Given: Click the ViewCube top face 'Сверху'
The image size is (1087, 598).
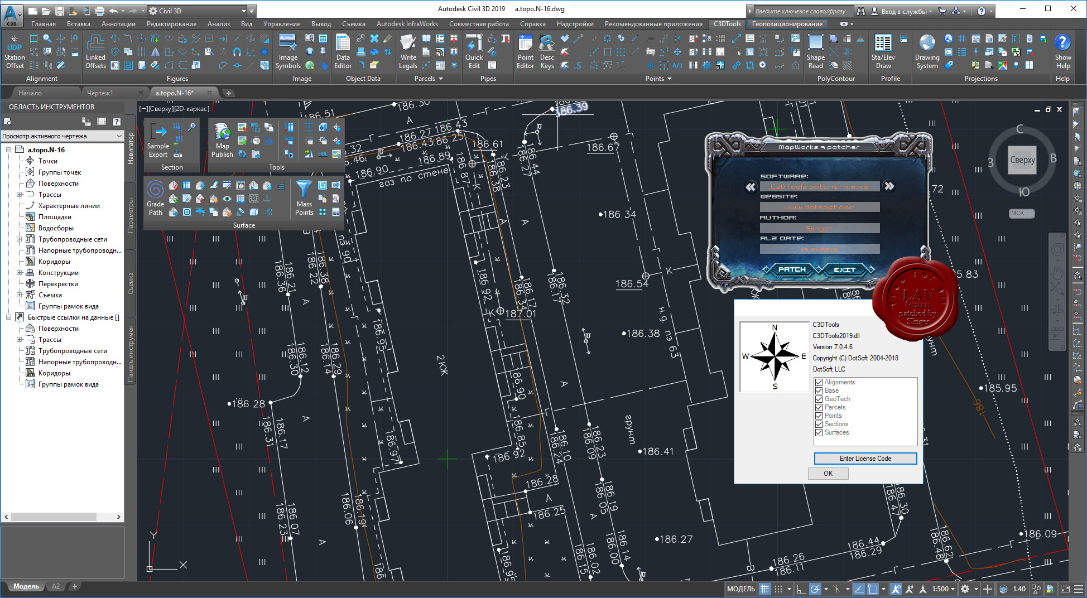Looking at the screenshot, I should point(1022,160).
